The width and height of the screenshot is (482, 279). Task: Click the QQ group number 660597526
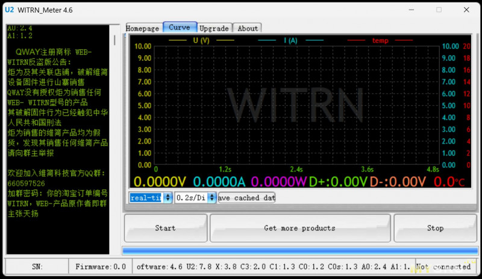tap(26, 183)
